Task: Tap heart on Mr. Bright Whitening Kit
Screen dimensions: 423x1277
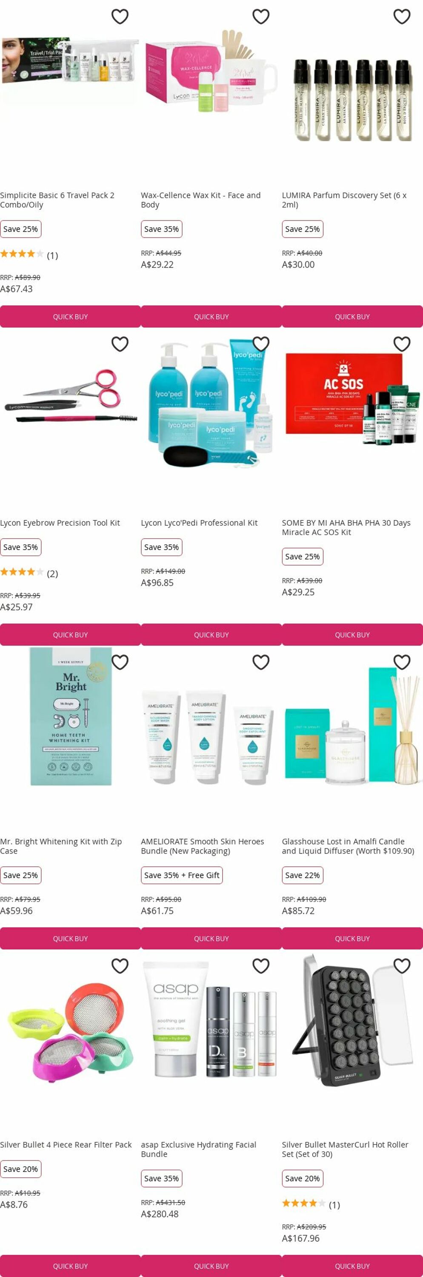Action: [120, 662]
